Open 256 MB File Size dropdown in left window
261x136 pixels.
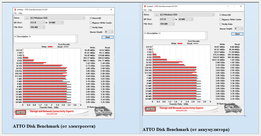tap(37, 27)
